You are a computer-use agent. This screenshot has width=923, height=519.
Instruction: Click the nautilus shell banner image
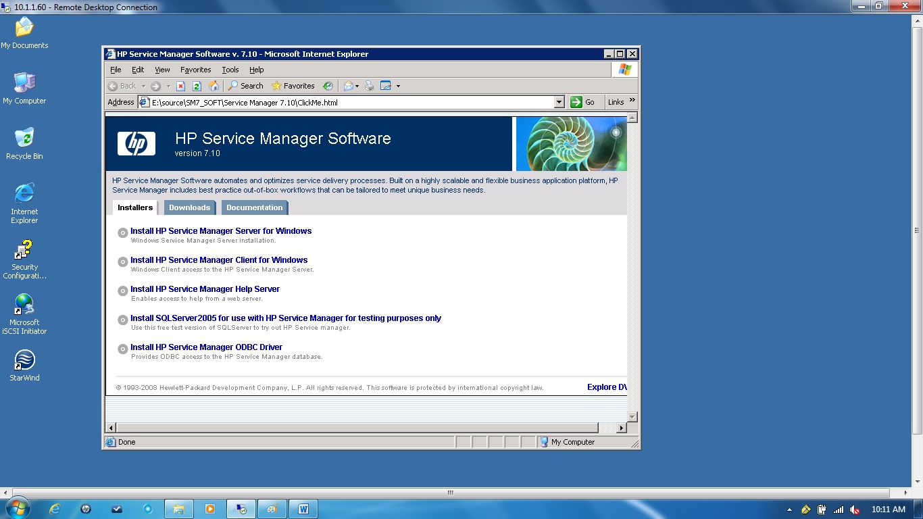click(x=572, y=144)
